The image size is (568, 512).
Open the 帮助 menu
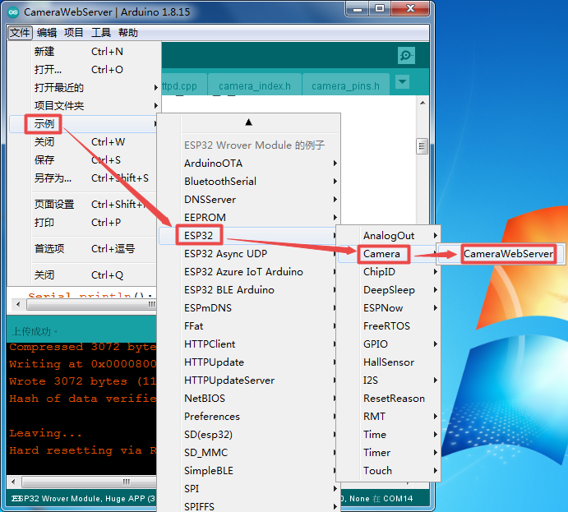point(128,33)
